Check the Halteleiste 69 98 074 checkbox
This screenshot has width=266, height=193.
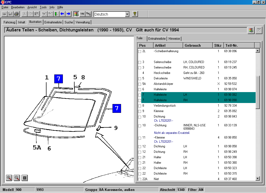[139, 89]
